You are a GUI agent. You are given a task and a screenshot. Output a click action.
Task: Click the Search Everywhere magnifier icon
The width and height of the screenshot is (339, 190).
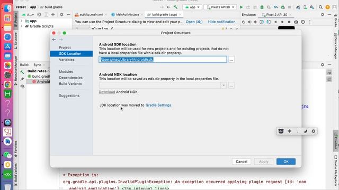click(320, 7)
